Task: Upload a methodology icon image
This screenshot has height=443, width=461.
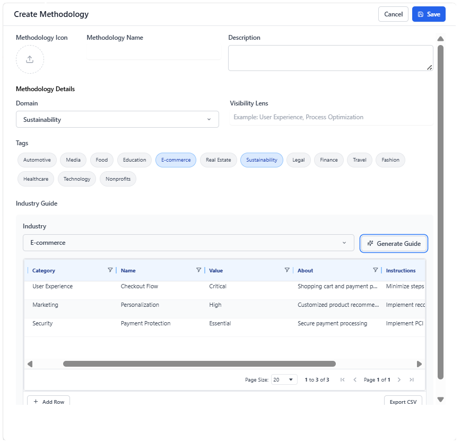Action: [x=30, y=60]
